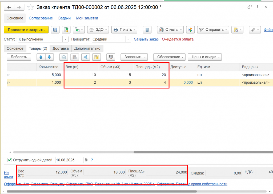Open the Доставка tab
This screenshot has height=194, width=273.
pyautogui.click(x=61, y=48)
